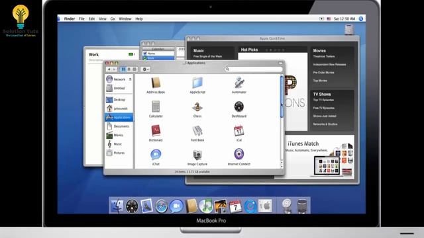Image resolution: width=424 pixels, height=238 pixels.
Task: Click the Spotlight search icon
Action: pos(361,19)
